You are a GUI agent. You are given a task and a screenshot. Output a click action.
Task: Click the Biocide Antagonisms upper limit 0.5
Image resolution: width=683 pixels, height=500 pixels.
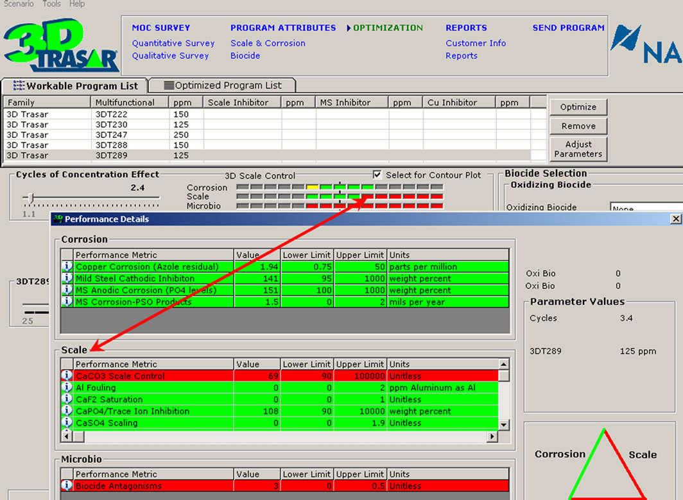360,485
